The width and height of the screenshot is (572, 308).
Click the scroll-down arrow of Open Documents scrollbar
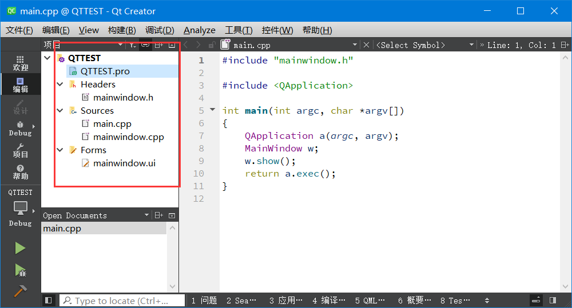[x=173, y=286]
